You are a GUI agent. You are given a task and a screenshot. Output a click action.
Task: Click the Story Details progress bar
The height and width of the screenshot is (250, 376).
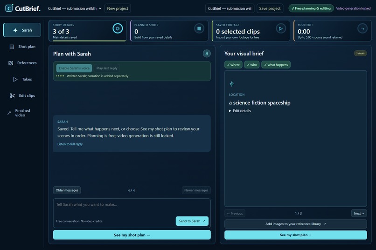(x=89, y=41)
